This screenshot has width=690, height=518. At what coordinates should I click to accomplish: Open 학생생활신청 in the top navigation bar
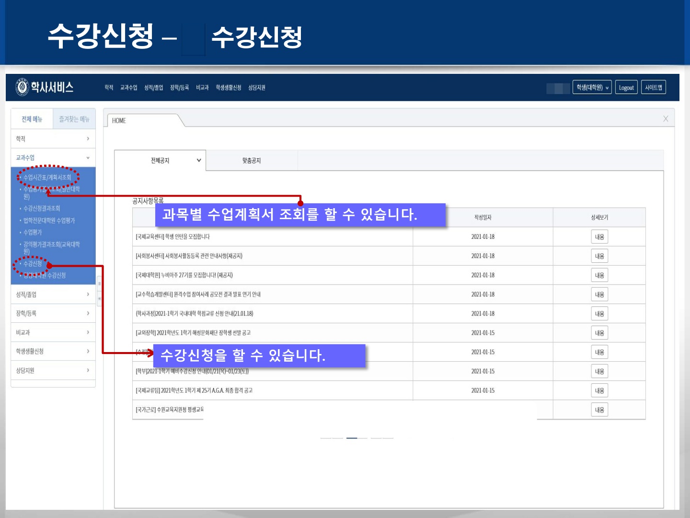click(x=228, y=87)
